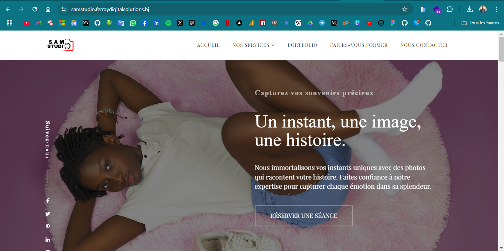Click the Réserver une séance button
504x251 pixels.
[x=304, y=216]
